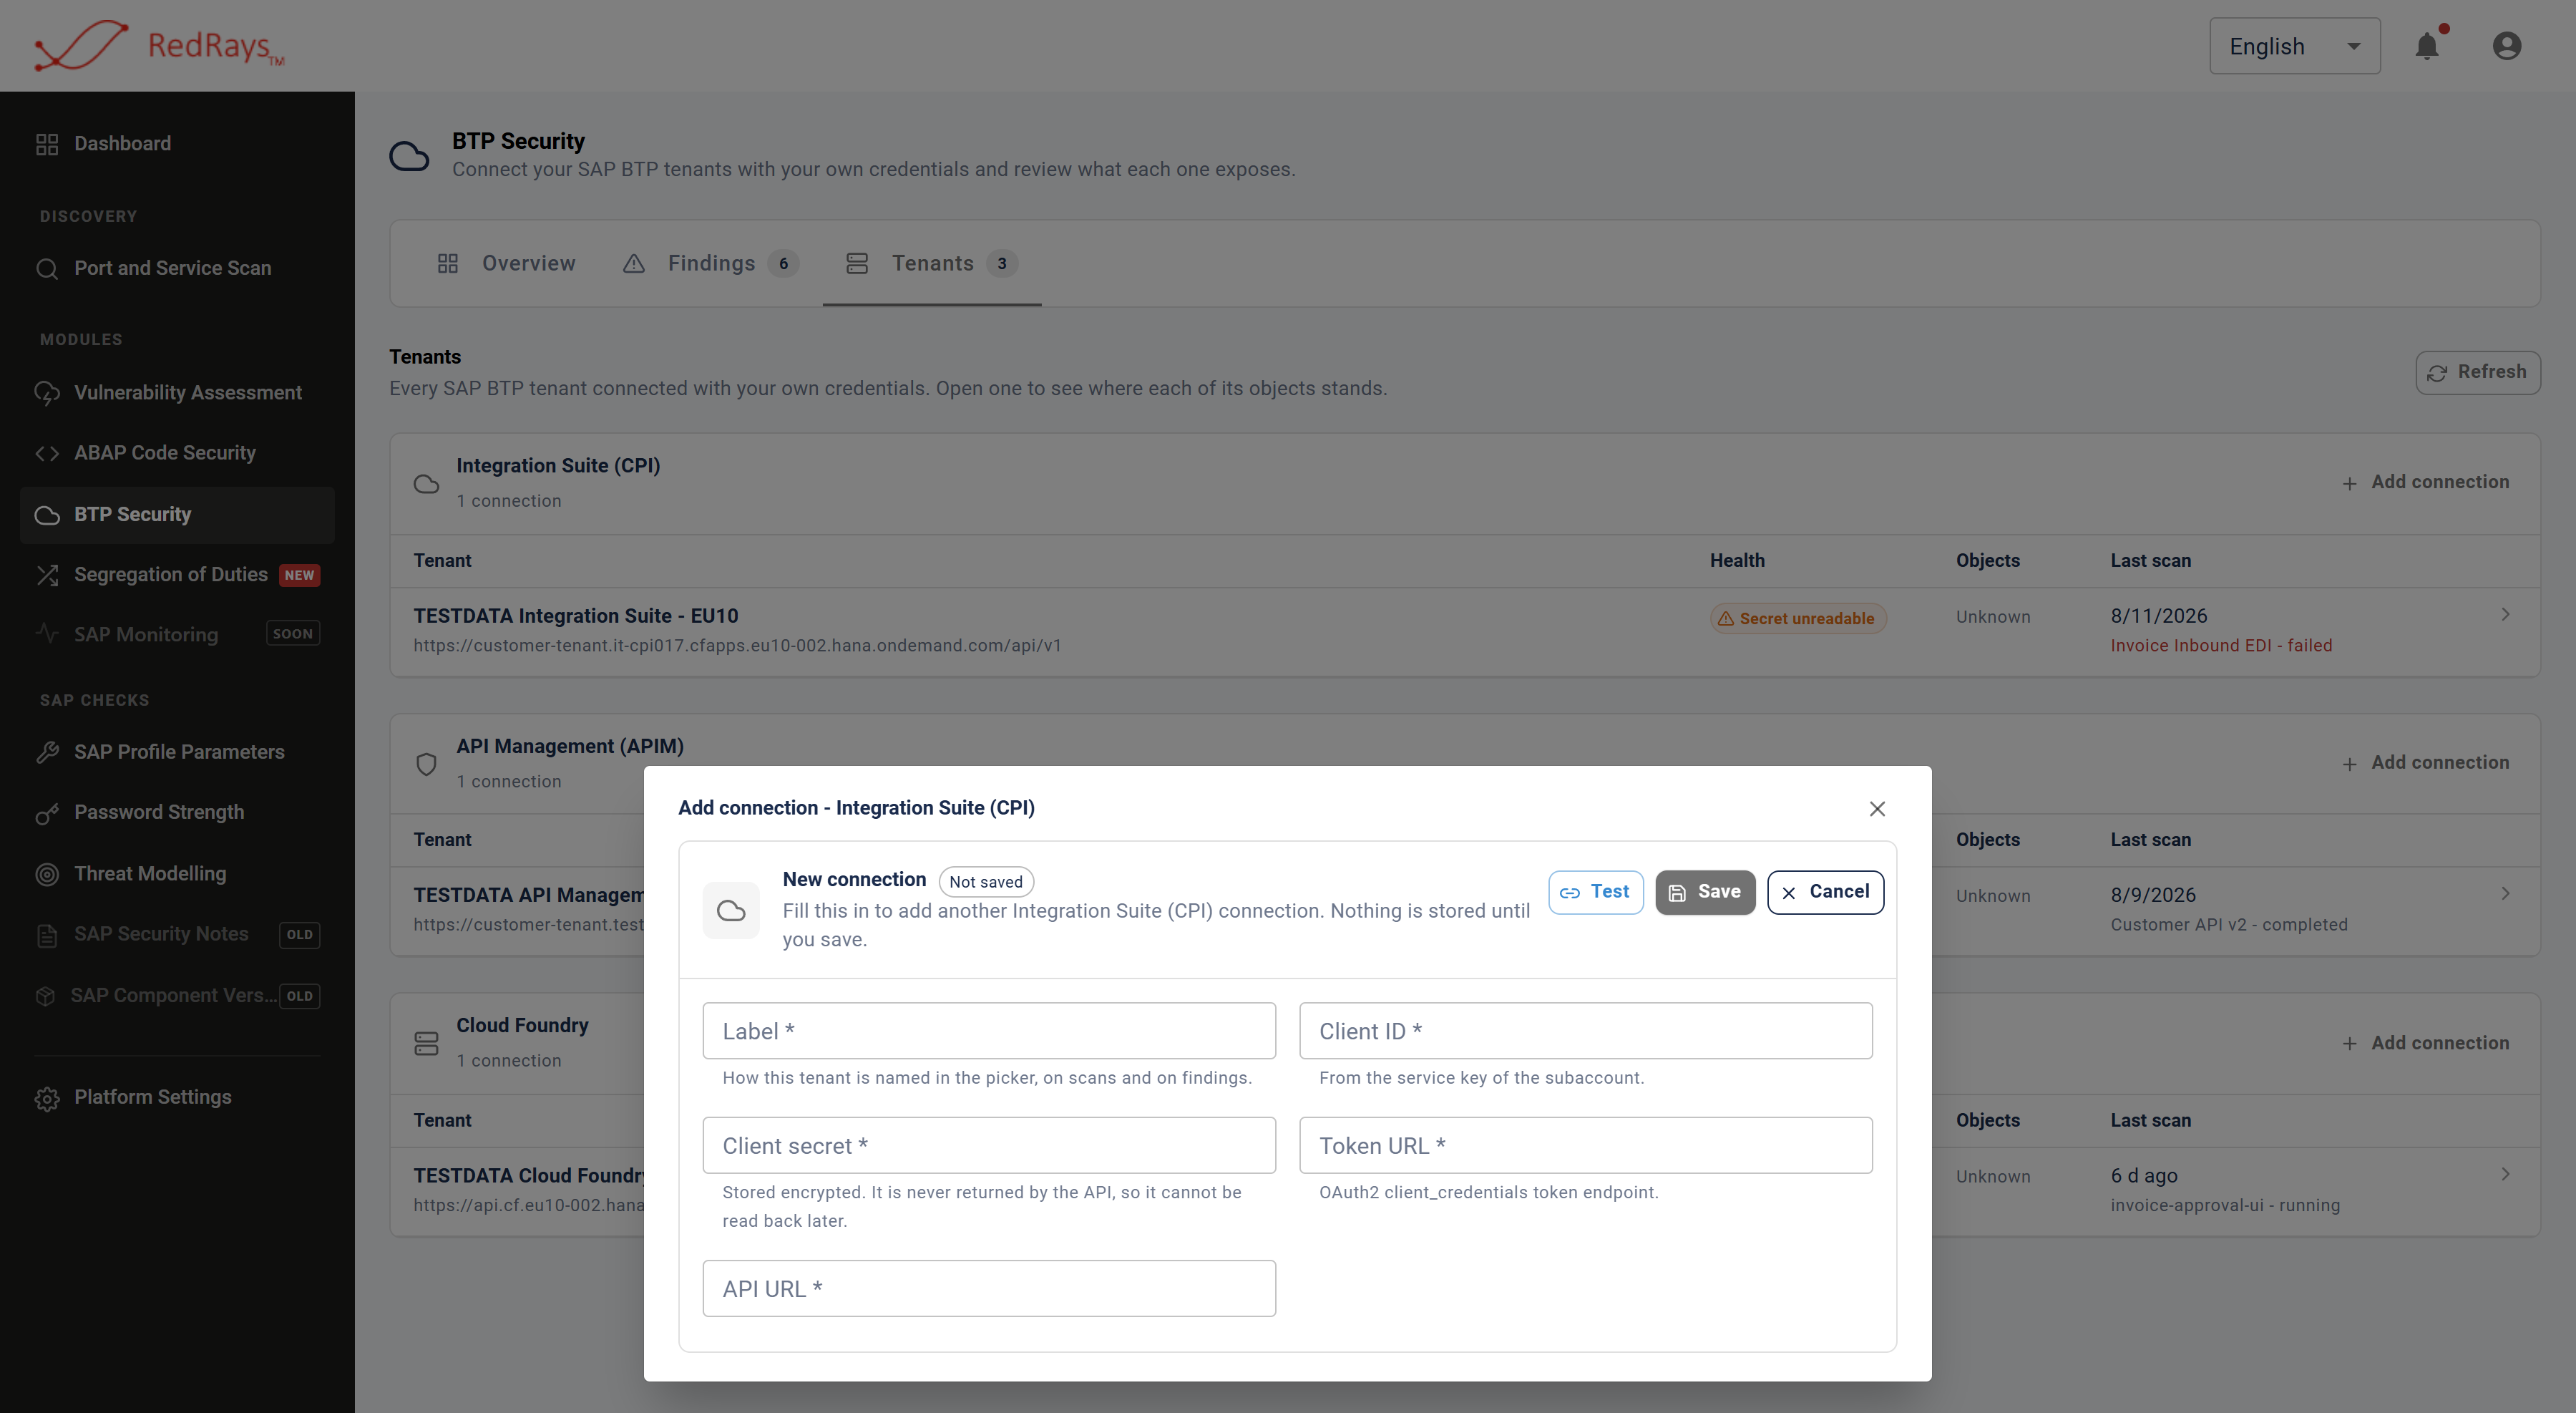Click the New connection cloud icon in dialog
Viewport: 2576px width, 1413px height.
pos(731,910)
